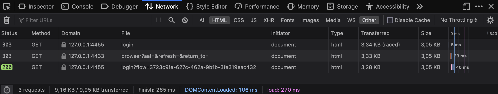Screen dimensions: 498x94
Task: Open the No Throttling dropdown
Action: point(458,20)
